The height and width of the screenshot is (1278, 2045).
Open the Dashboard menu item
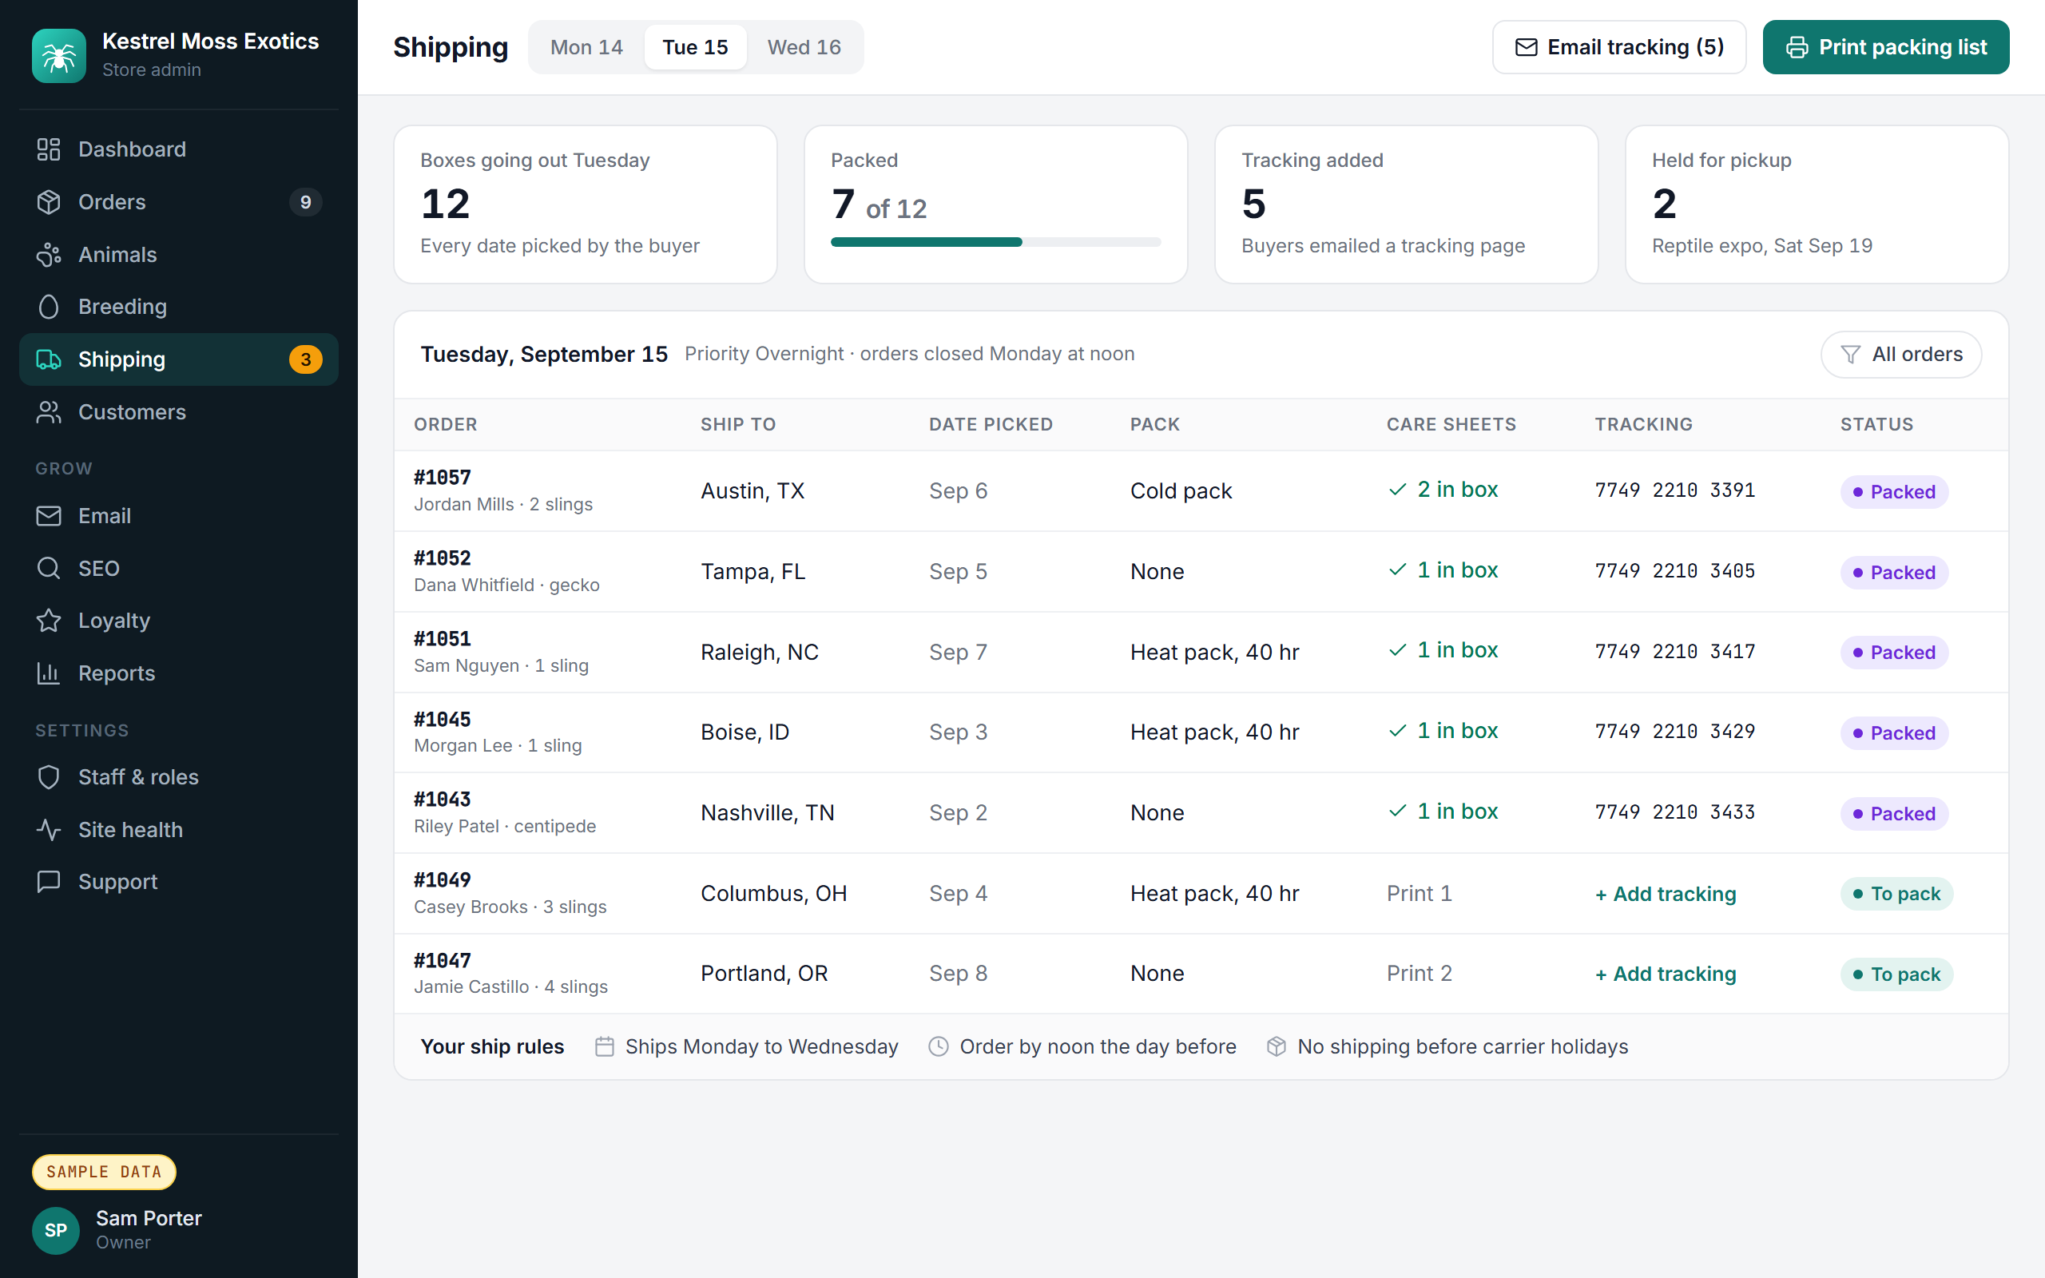pyautogui.click(x=178, y=149)
